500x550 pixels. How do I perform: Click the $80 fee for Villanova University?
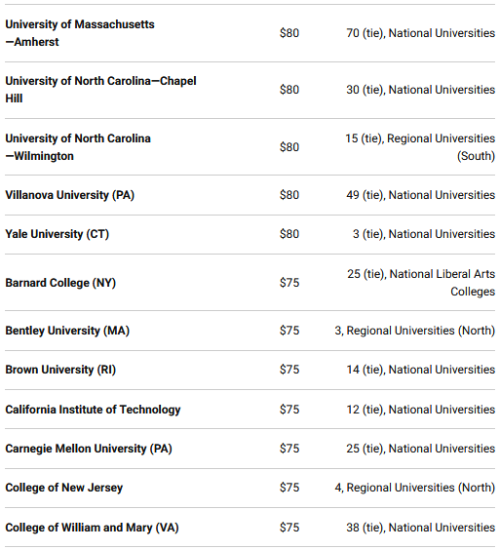pos(289,195)
